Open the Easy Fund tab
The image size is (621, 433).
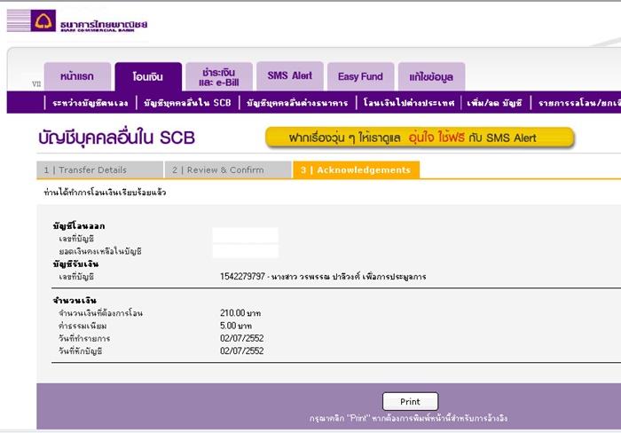click(360, 76)
